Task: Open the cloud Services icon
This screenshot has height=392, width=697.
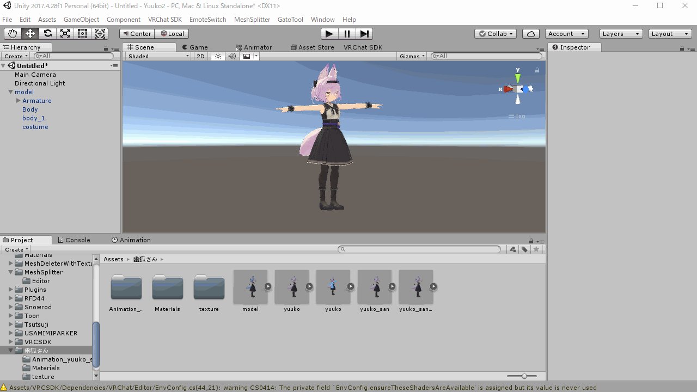Action: coord(531,34)
